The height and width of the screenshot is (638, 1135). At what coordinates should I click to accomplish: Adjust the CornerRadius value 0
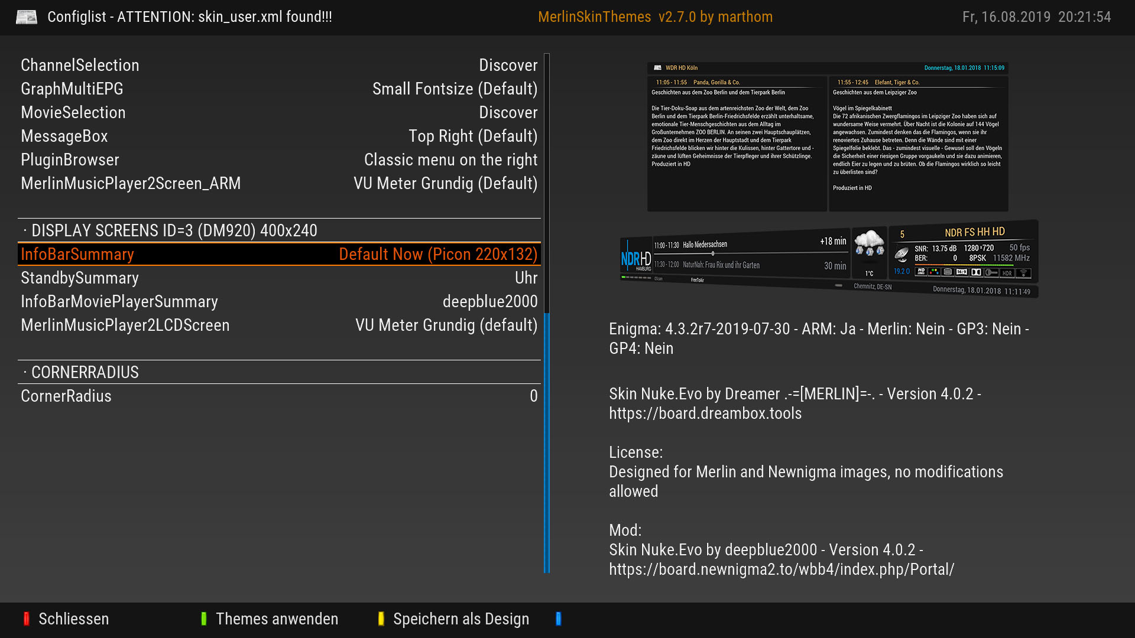point(533,396)
